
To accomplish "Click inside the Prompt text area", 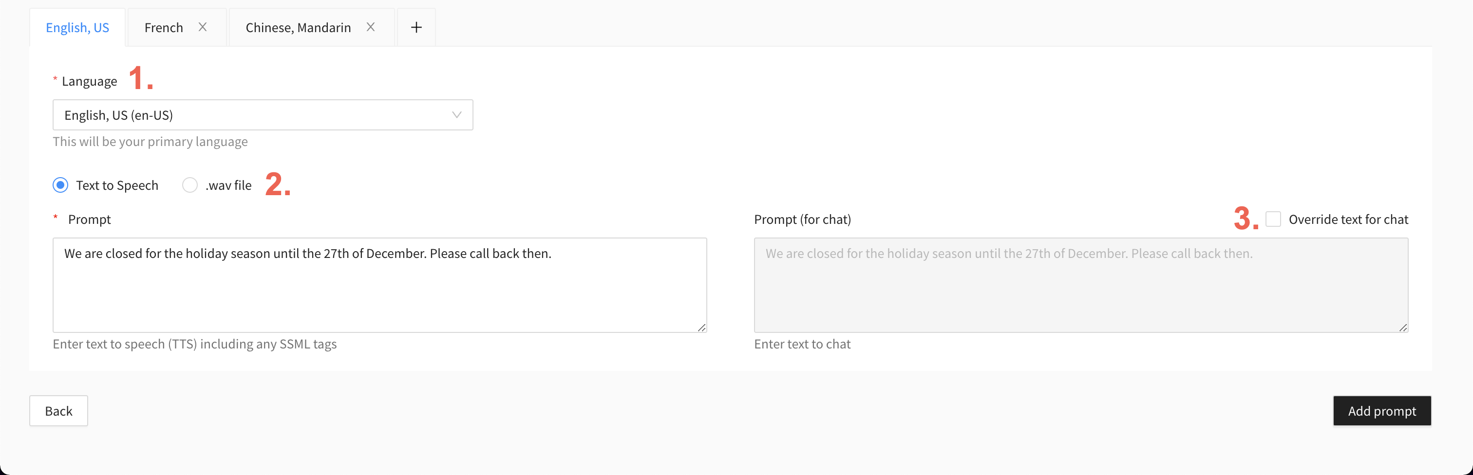I will click(x=379, y=285).
